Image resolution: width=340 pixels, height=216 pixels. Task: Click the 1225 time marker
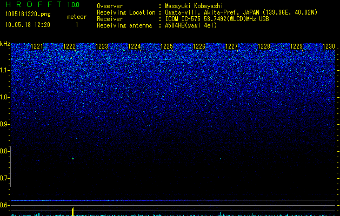pos(166,46)
